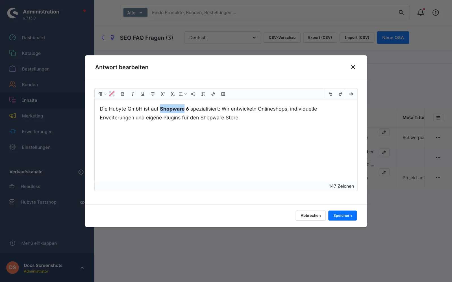
Task: Insert a table in editor
Action: pyautogui.click(x=223, y=94)
